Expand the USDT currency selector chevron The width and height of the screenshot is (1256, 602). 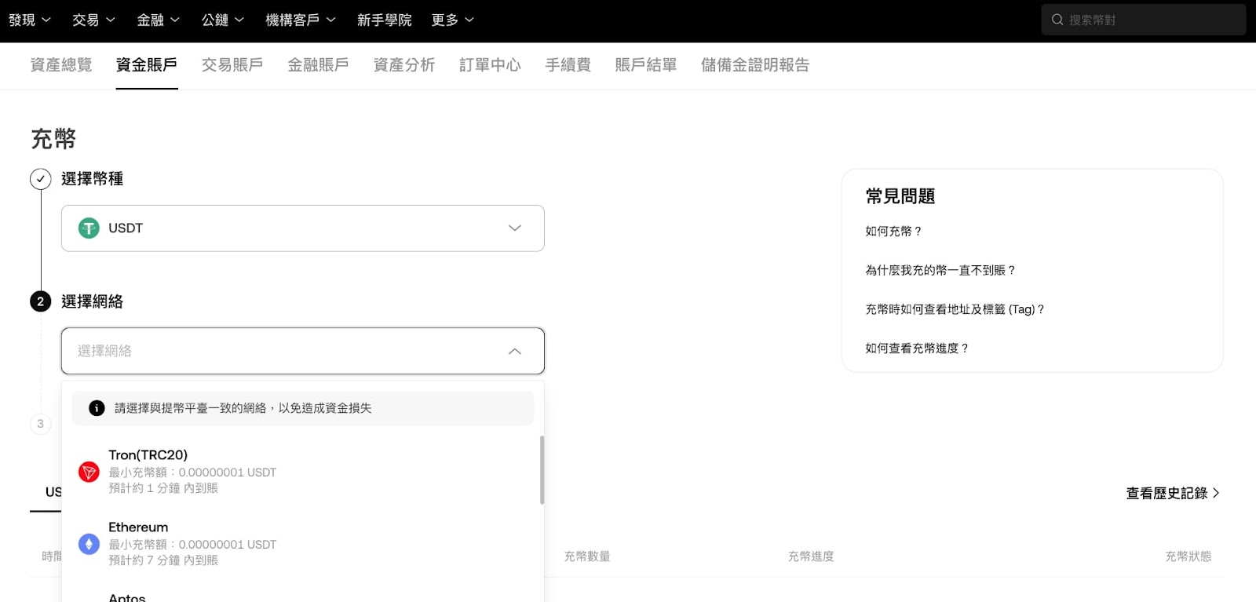[515, 228]
